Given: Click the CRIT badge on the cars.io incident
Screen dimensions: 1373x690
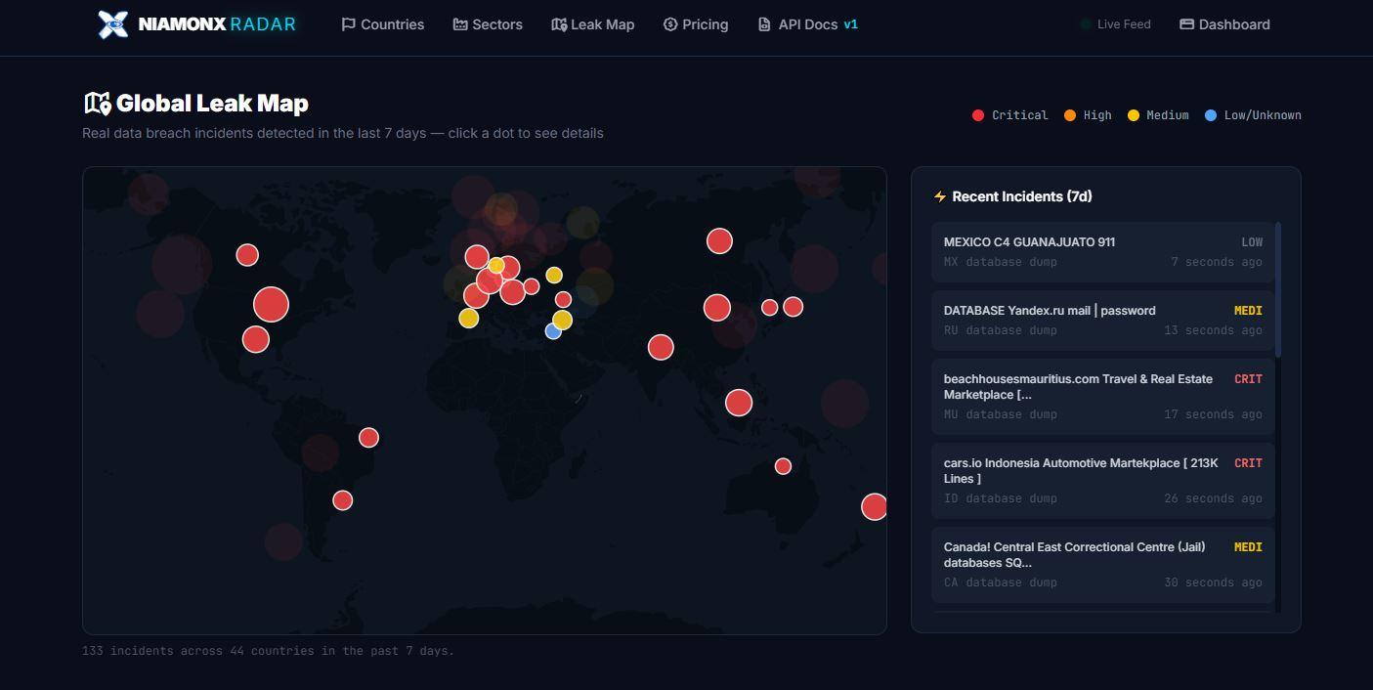Looking at the screenshot, I should click(1248, 463).
